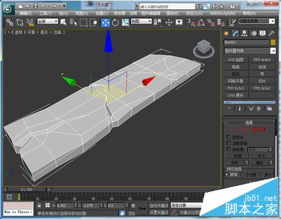
Task: Enable the By Vertex checkbox
Action: click(x=228, y=137)
